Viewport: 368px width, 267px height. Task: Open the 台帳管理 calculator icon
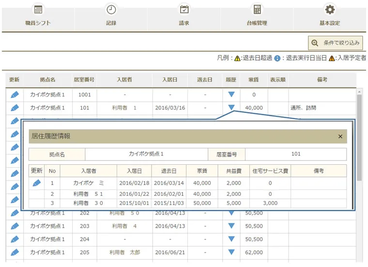pos(257,10)
